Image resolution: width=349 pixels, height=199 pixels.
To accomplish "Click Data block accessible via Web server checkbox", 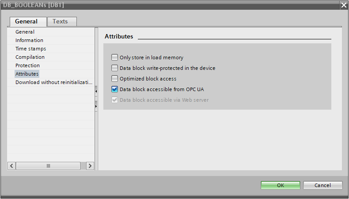I will tap(115, 100).
